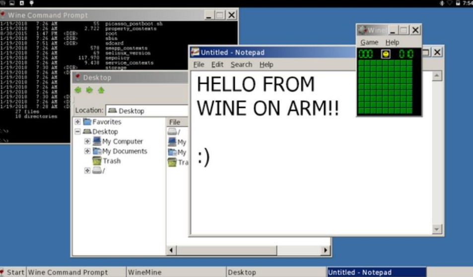Image resolution: width=473 pixels, height=277 pixels.
Task: Open the Notepad File menu
Action: (199, 64)
